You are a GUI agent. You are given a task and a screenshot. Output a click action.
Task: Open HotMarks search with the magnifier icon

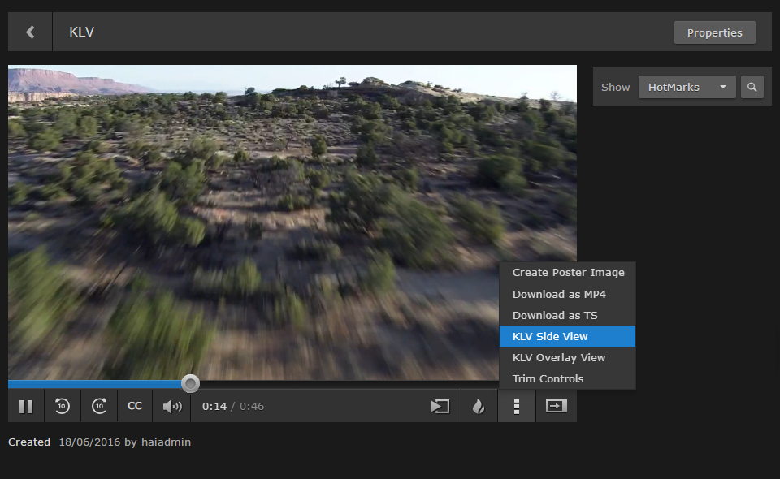coord(752,87)
